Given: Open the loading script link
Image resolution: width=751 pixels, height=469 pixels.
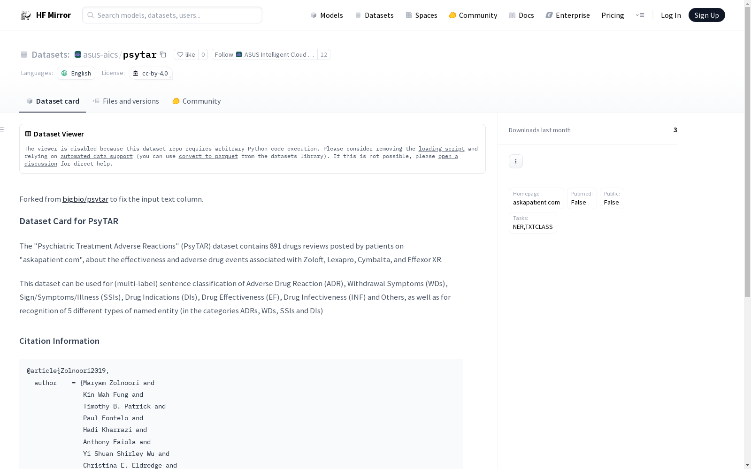Looking at the screenshot, I should point(442,149).
